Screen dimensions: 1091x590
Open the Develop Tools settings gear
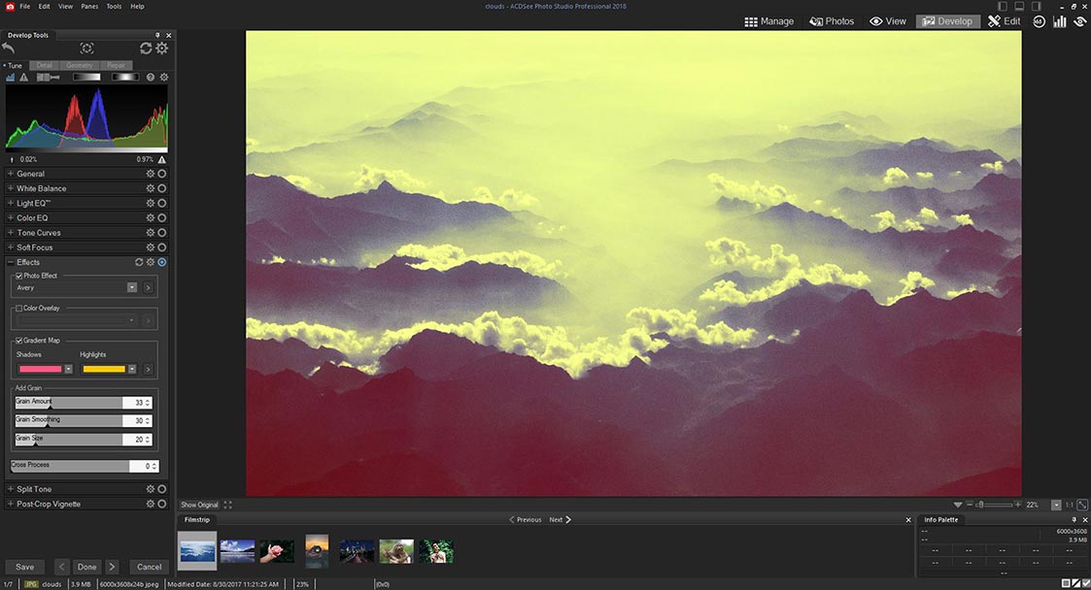tap(161, 49)
